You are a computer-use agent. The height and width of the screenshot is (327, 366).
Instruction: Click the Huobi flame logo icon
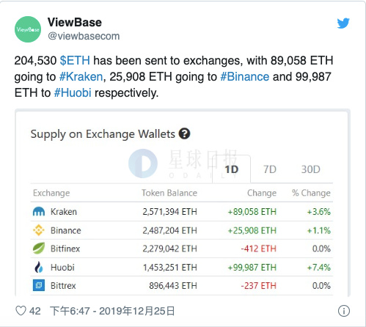click(x=39, y=267)
